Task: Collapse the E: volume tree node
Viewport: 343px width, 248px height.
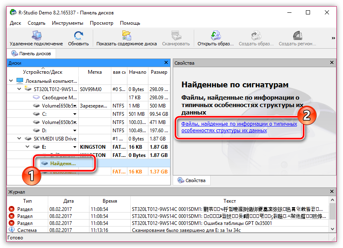Action: [28, 147]
